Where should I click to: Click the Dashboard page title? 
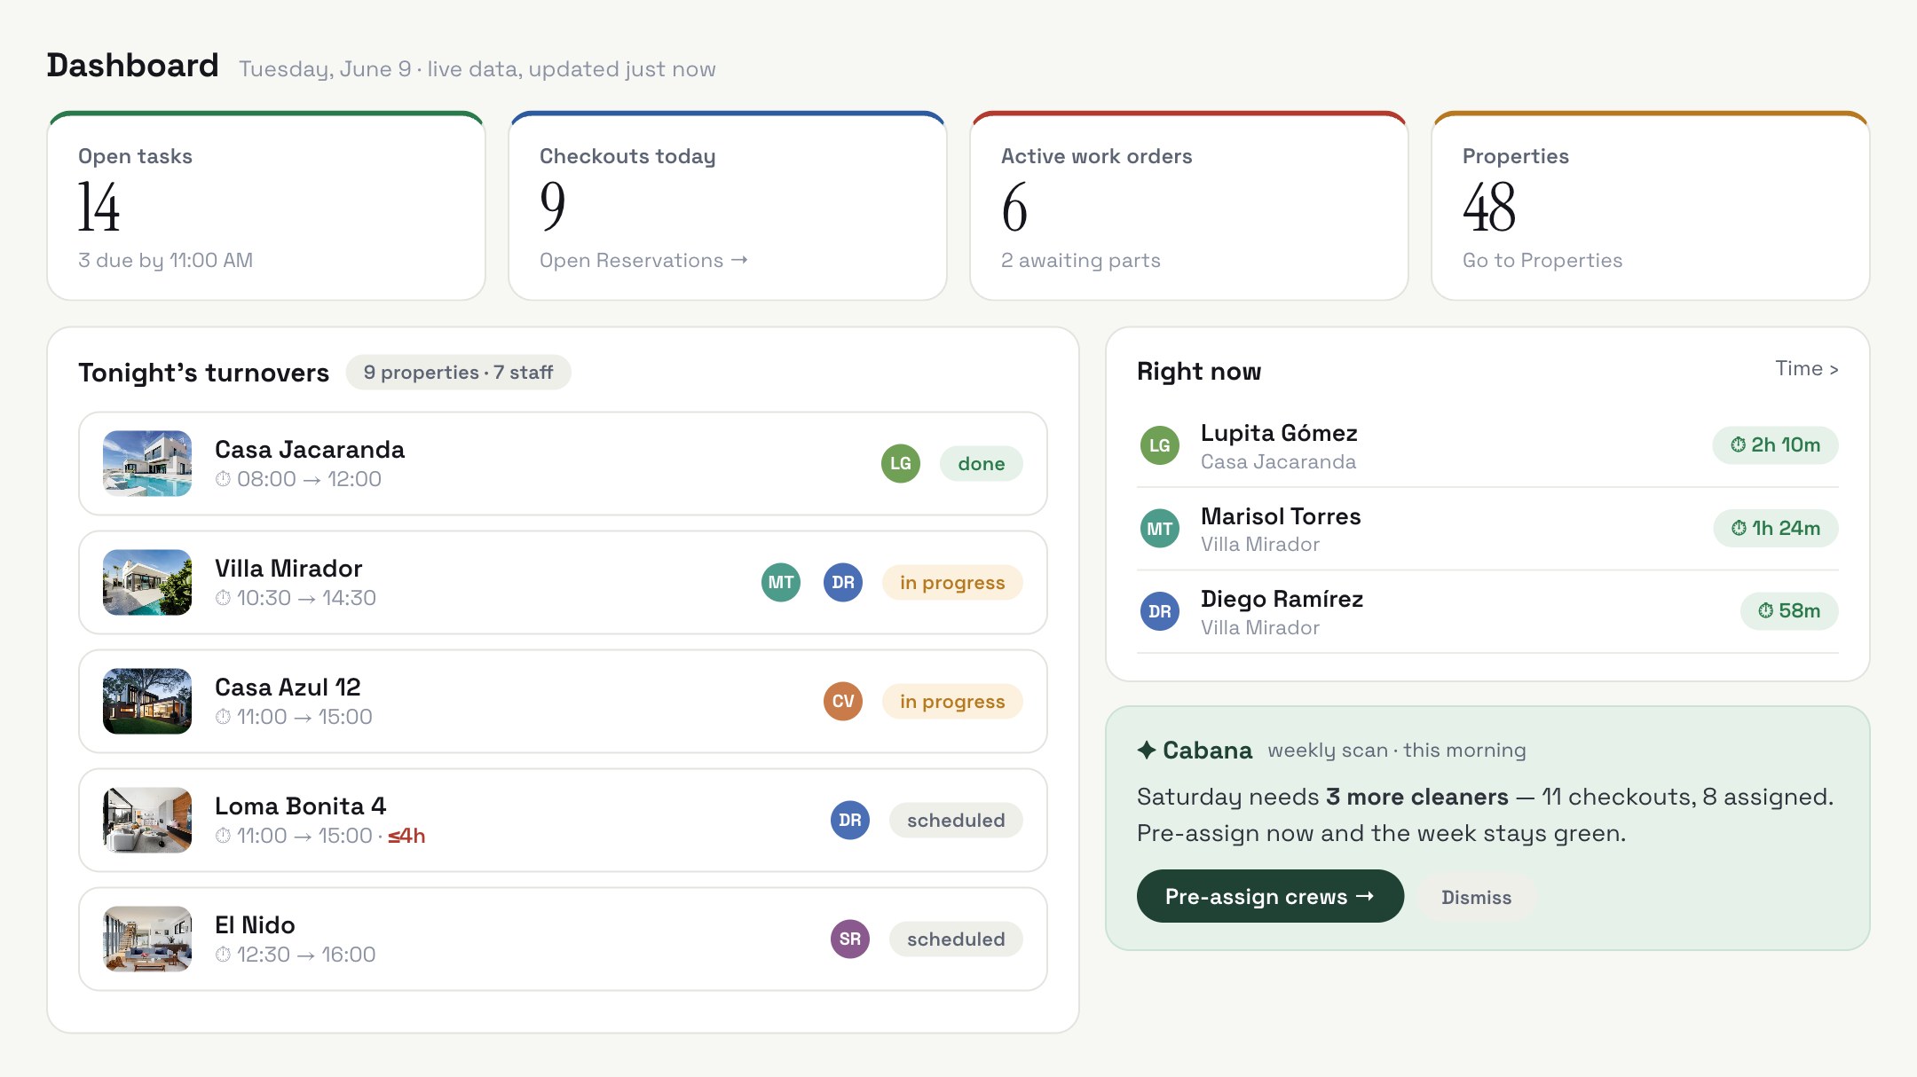132,65
